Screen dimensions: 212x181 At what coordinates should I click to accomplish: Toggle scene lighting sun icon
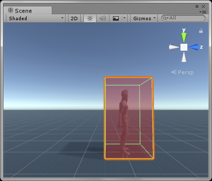90,18
